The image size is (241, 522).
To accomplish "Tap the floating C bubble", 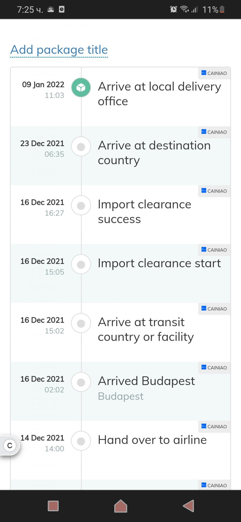I will coord(10,446).
